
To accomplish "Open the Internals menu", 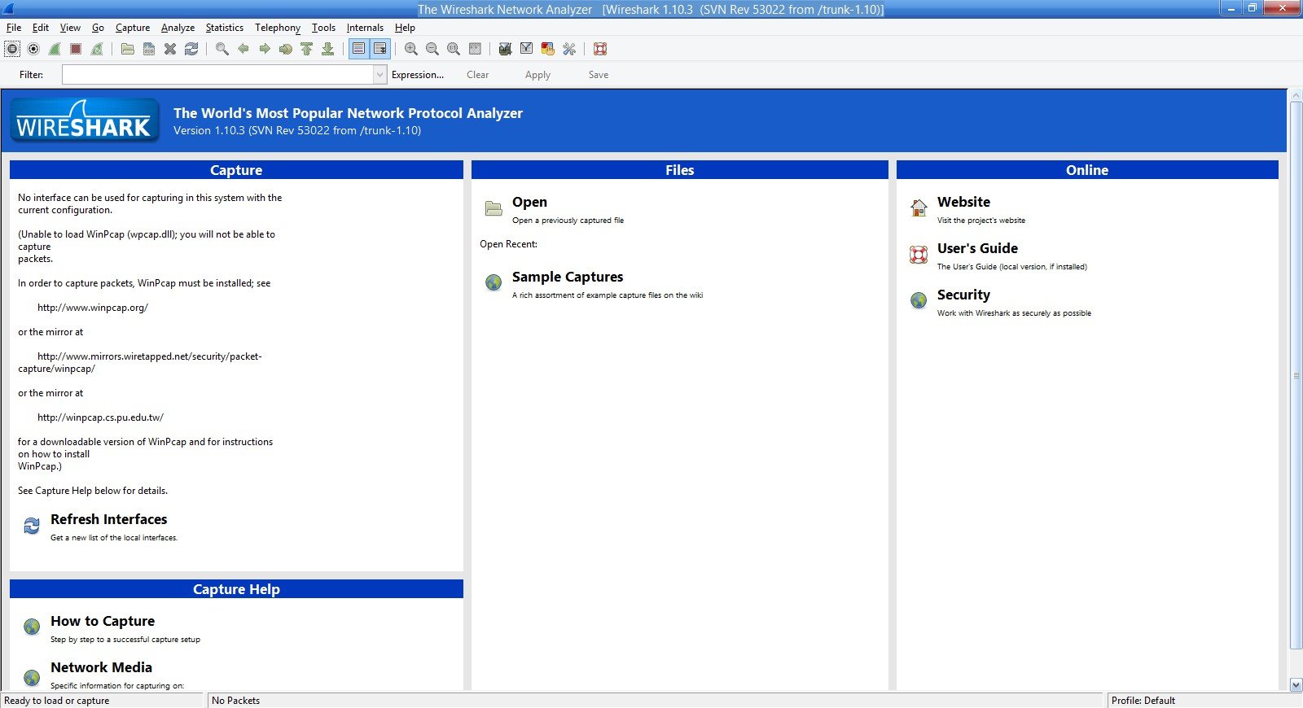I will [365, 28].
